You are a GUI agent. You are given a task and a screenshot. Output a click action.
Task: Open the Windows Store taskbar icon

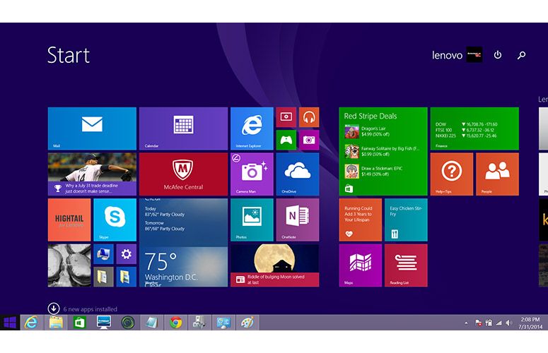point(80,323)
